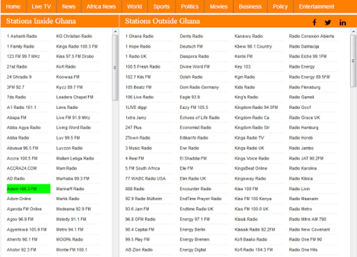Open Dom Radio Germany

(x=199, y=87)
